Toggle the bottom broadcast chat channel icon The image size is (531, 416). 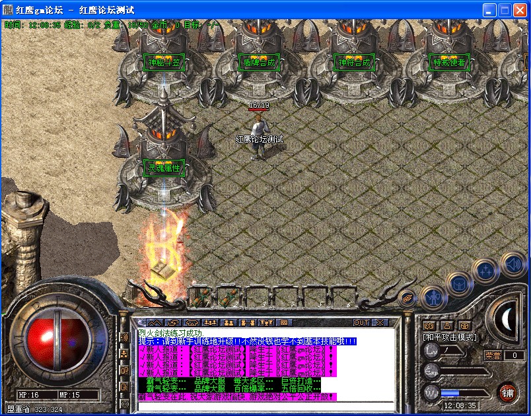coord(125,403)
